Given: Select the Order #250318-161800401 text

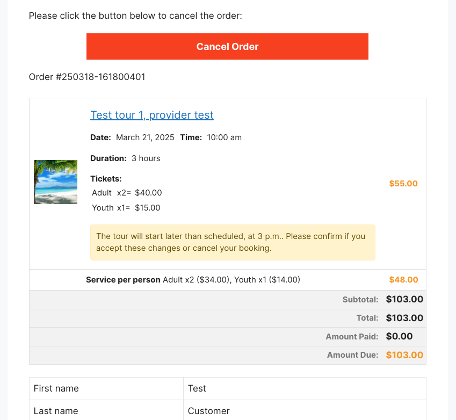Looking at the screenshot, I should tap(87, 77).
